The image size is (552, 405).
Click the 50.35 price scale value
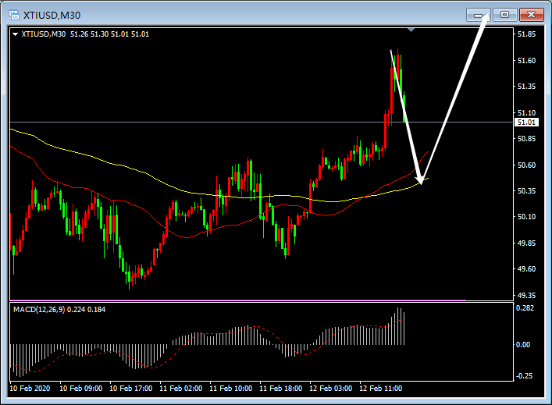pyautogui.click(x=526, y=191)
